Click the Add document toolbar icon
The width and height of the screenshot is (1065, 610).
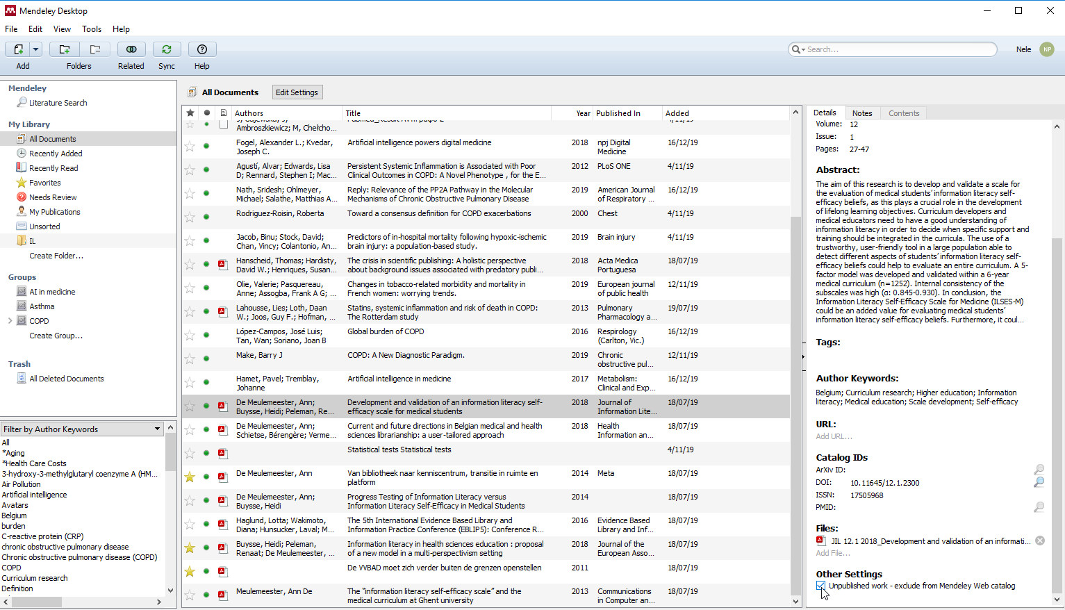tap(19, 49)
